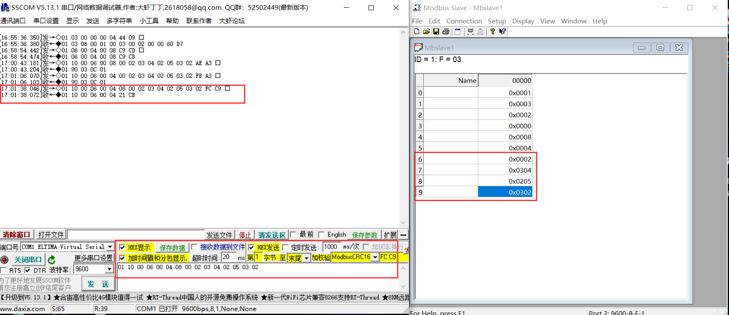Expand the COM1 port number dropdown
Viewport: 729px width, 315px height.
pyautogui.click(x=110, y=247)
